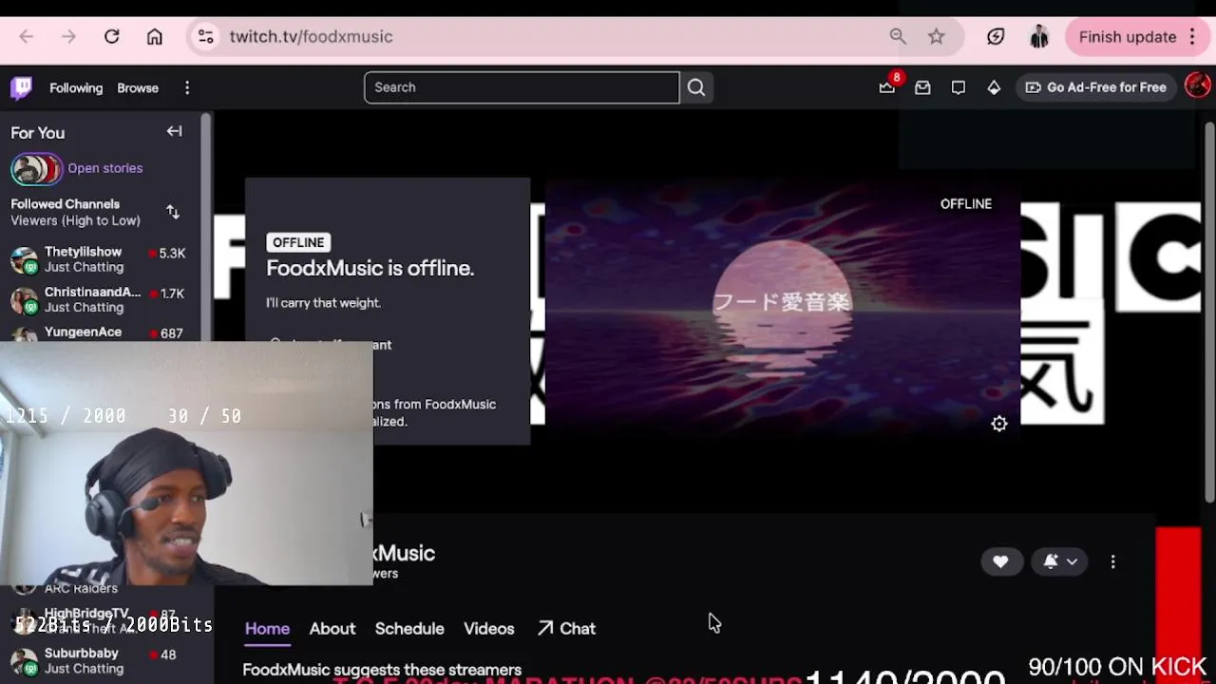Open the Chat popout link

coord(566,629)
